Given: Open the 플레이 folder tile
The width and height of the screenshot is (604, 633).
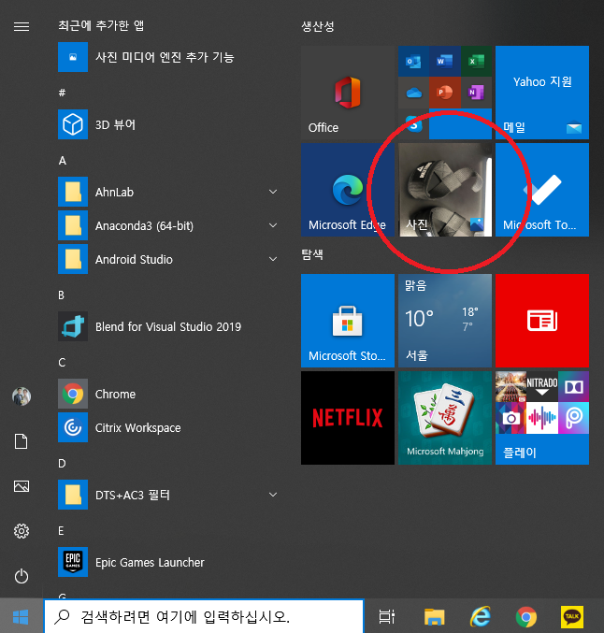Looking at the screenshot, I should pyautogui.click(x=542, y=418).
